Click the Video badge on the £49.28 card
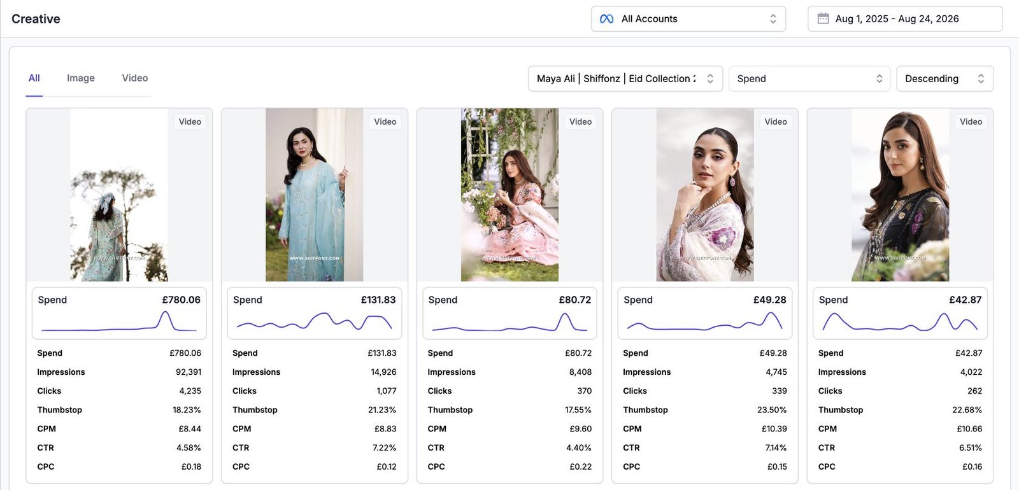The width and height of the screenshot is (1019, 490). point(776,122)
